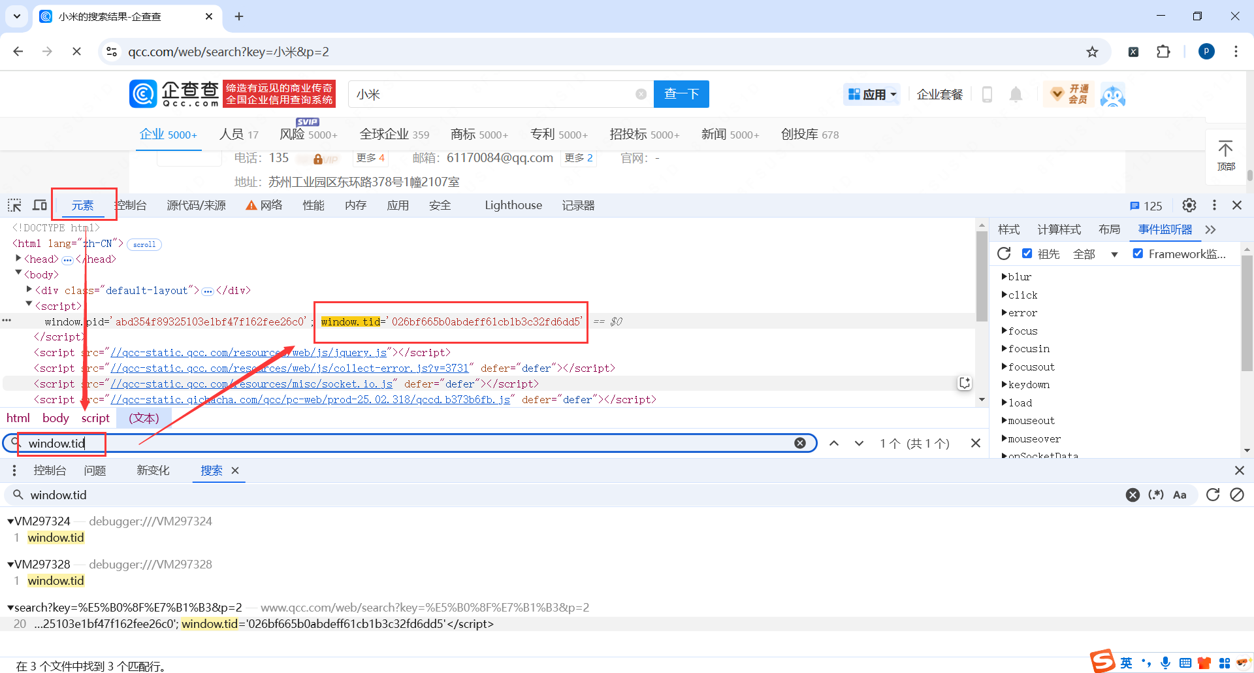Open the mobile phone app icon
This screenshot has width=1254, height=673.
click(x=987, y=95)
